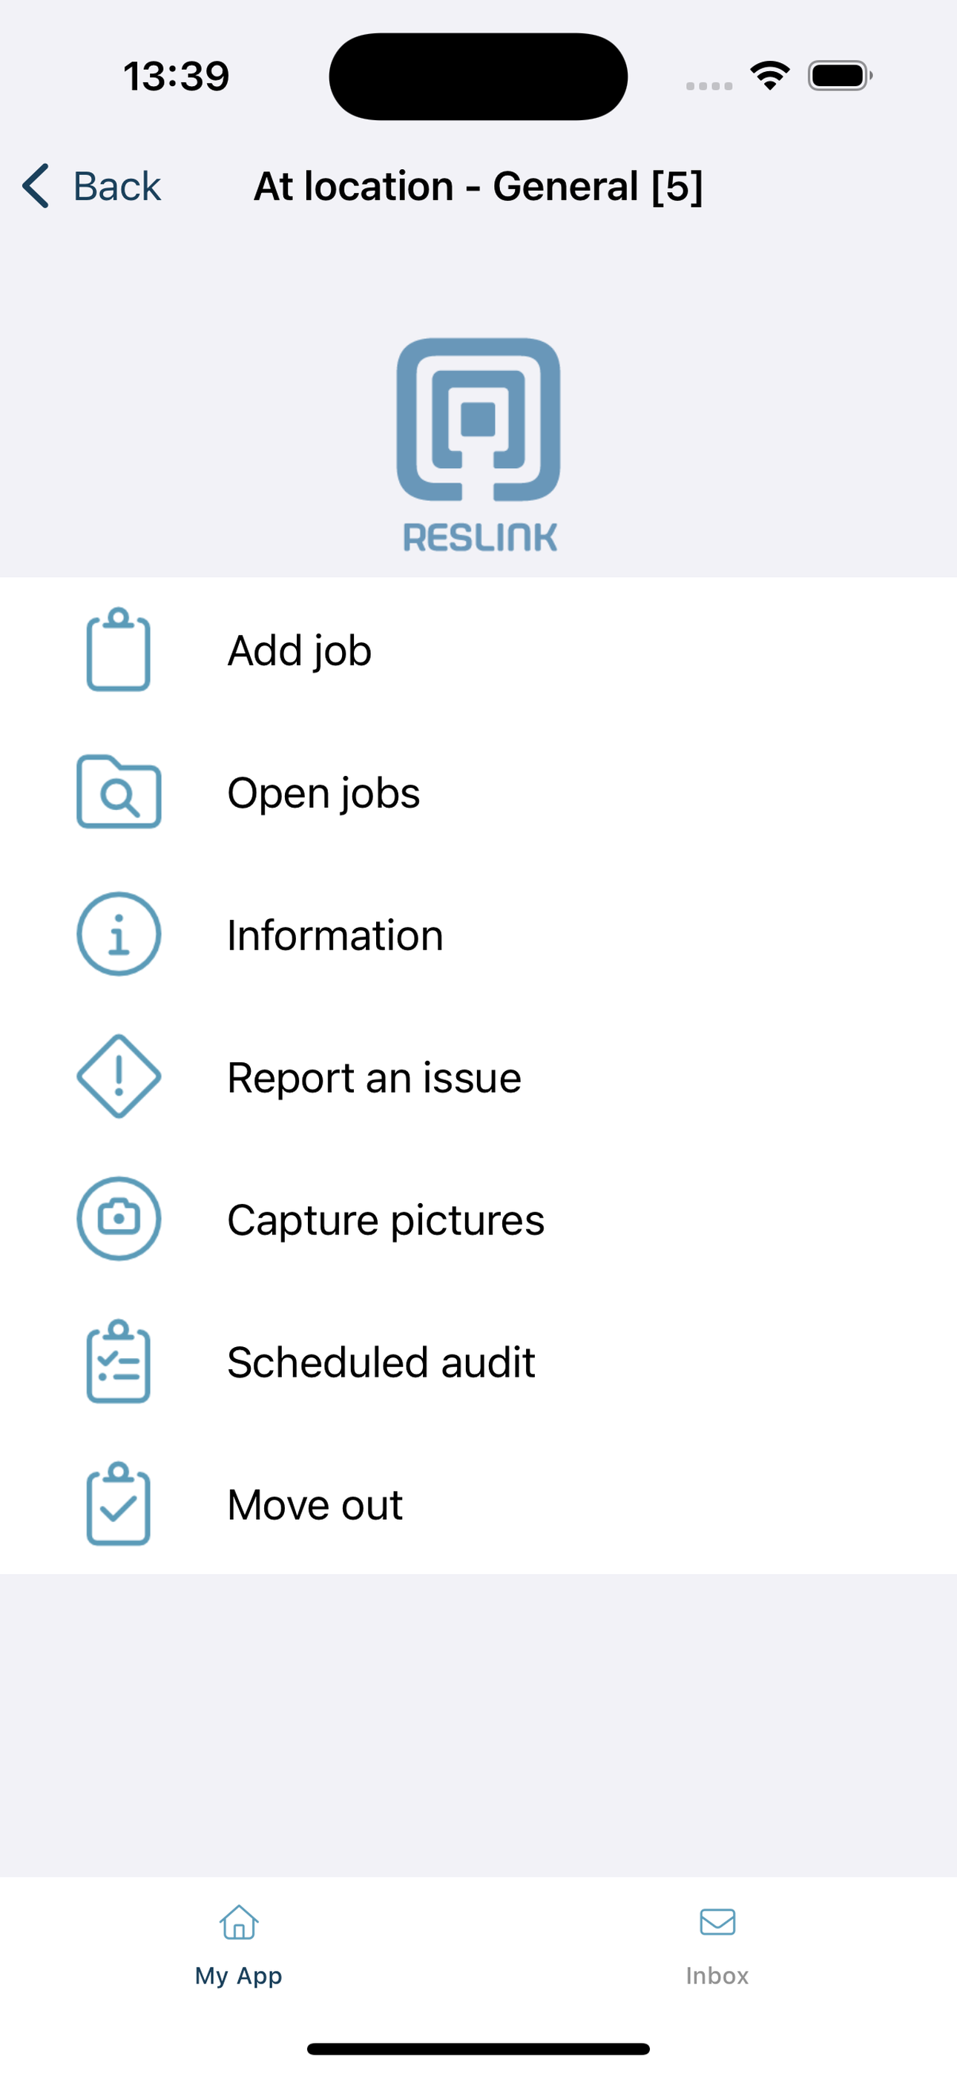This screenshot has height=2074, width=957.
Task: Select the "Move out" label
Action: click(x=315, y=1504)
